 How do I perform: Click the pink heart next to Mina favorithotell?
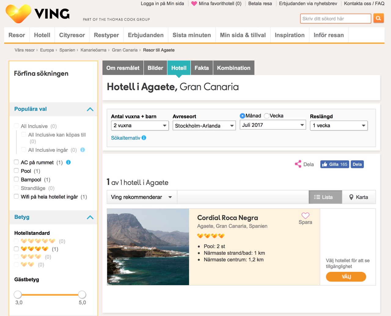point(194,4)
